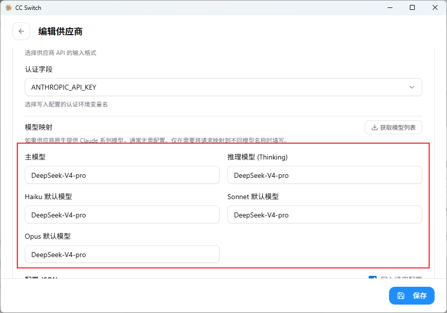Screen dimensions: 447x313
Task: Focus the 推理模型 (Thinking) input field
Action: click(325, 175)
